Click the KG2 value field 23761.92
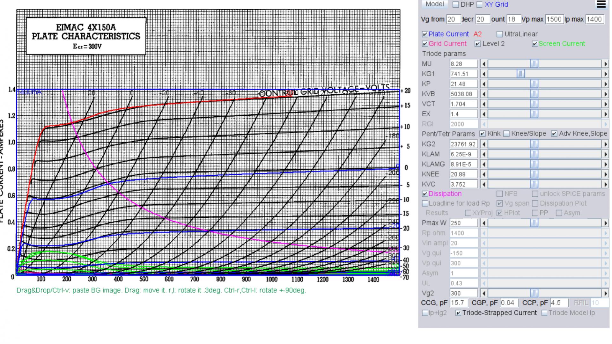612x344 pixels. [464, 144]
